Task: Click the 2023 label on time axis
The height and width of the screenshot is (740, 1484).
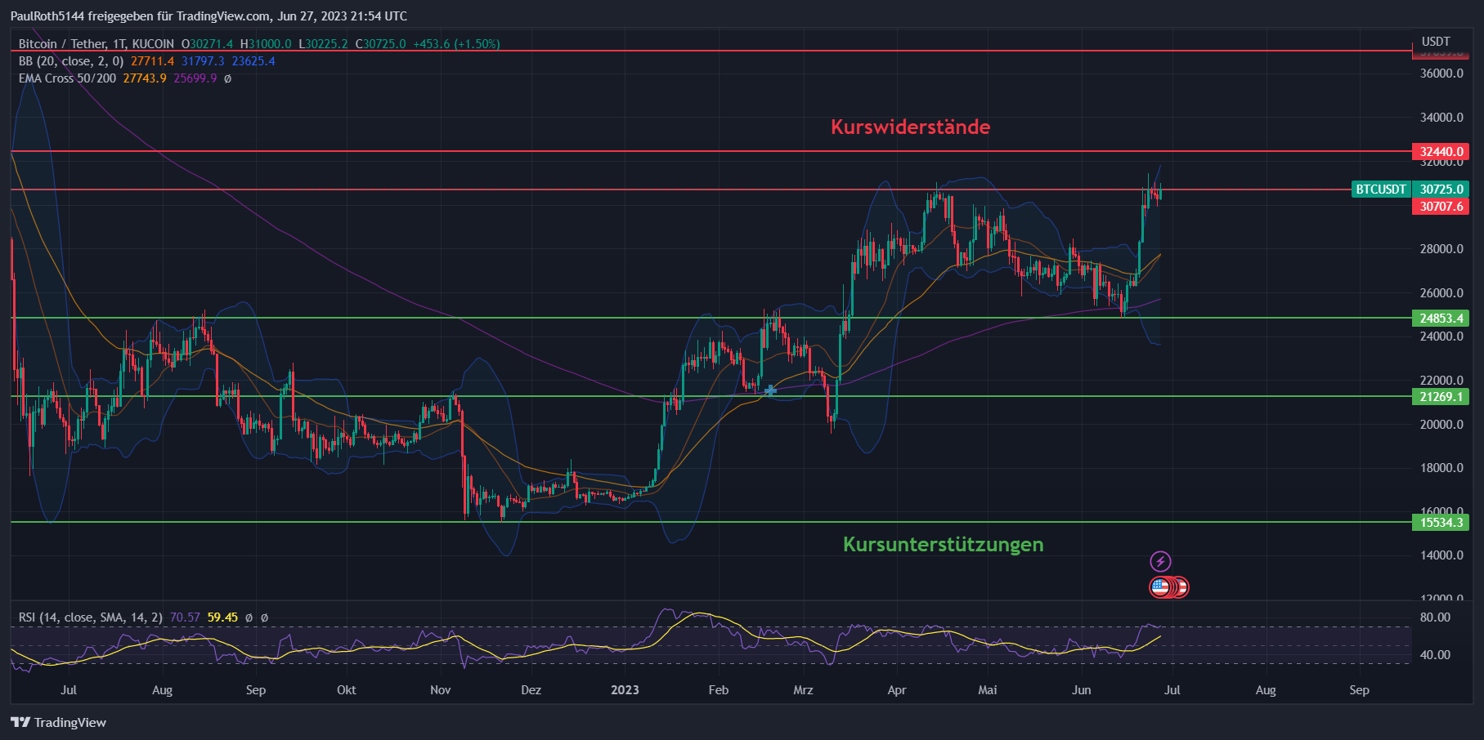Action: 625,690
